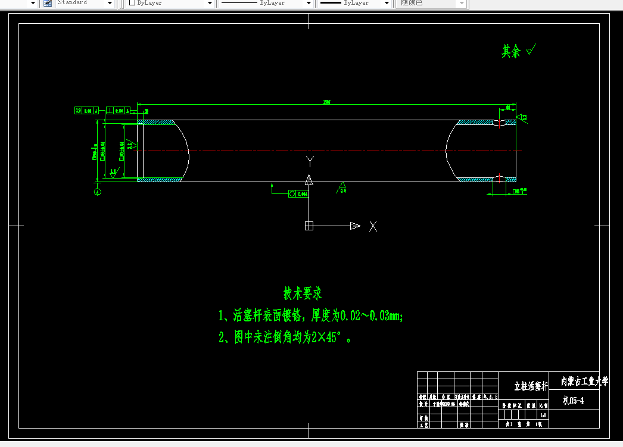Select the perpendicularity tolerance frame at upper left
This screenshot has height=447, width=623.
click(x=118, y=110)
